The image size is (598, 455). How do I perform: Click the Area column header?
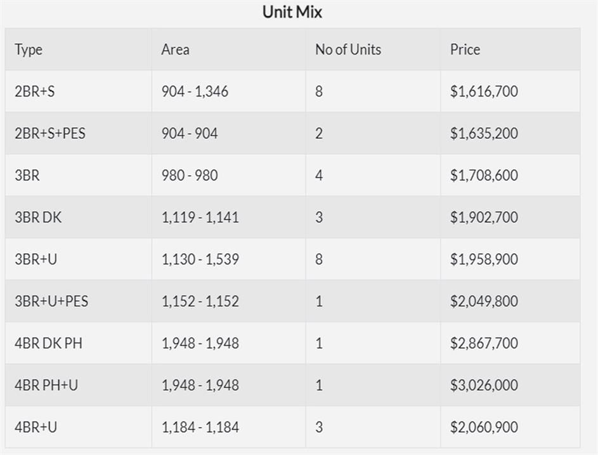(x=175, y=49)
